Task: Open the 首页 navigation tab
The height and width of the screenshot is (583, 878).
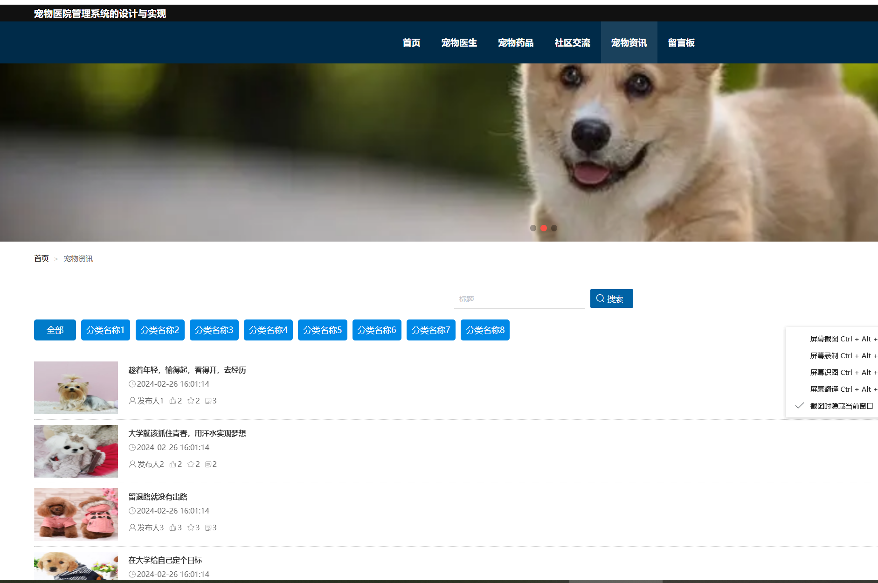Action: pyautogui.click(x=411, y=42)
